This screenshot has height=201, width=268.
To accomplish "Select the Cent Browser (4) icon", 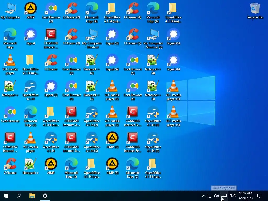I will [71, 91].
